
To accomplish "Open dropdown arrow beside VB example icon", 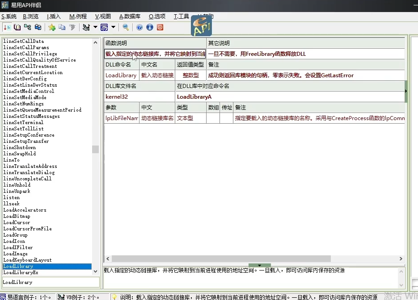I will pyautogui.click(x=95, y=27).
